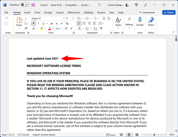This screenshot has width=178, height=137.
Task: Click the Cut scissors icon
Action: pos(26,18)
